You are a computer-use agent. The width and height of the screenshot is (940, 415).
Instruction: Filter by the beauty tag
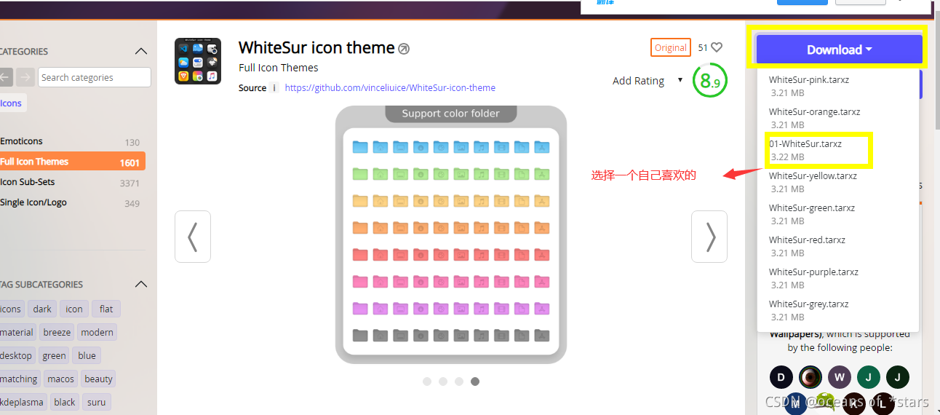(x=98, y=379)
